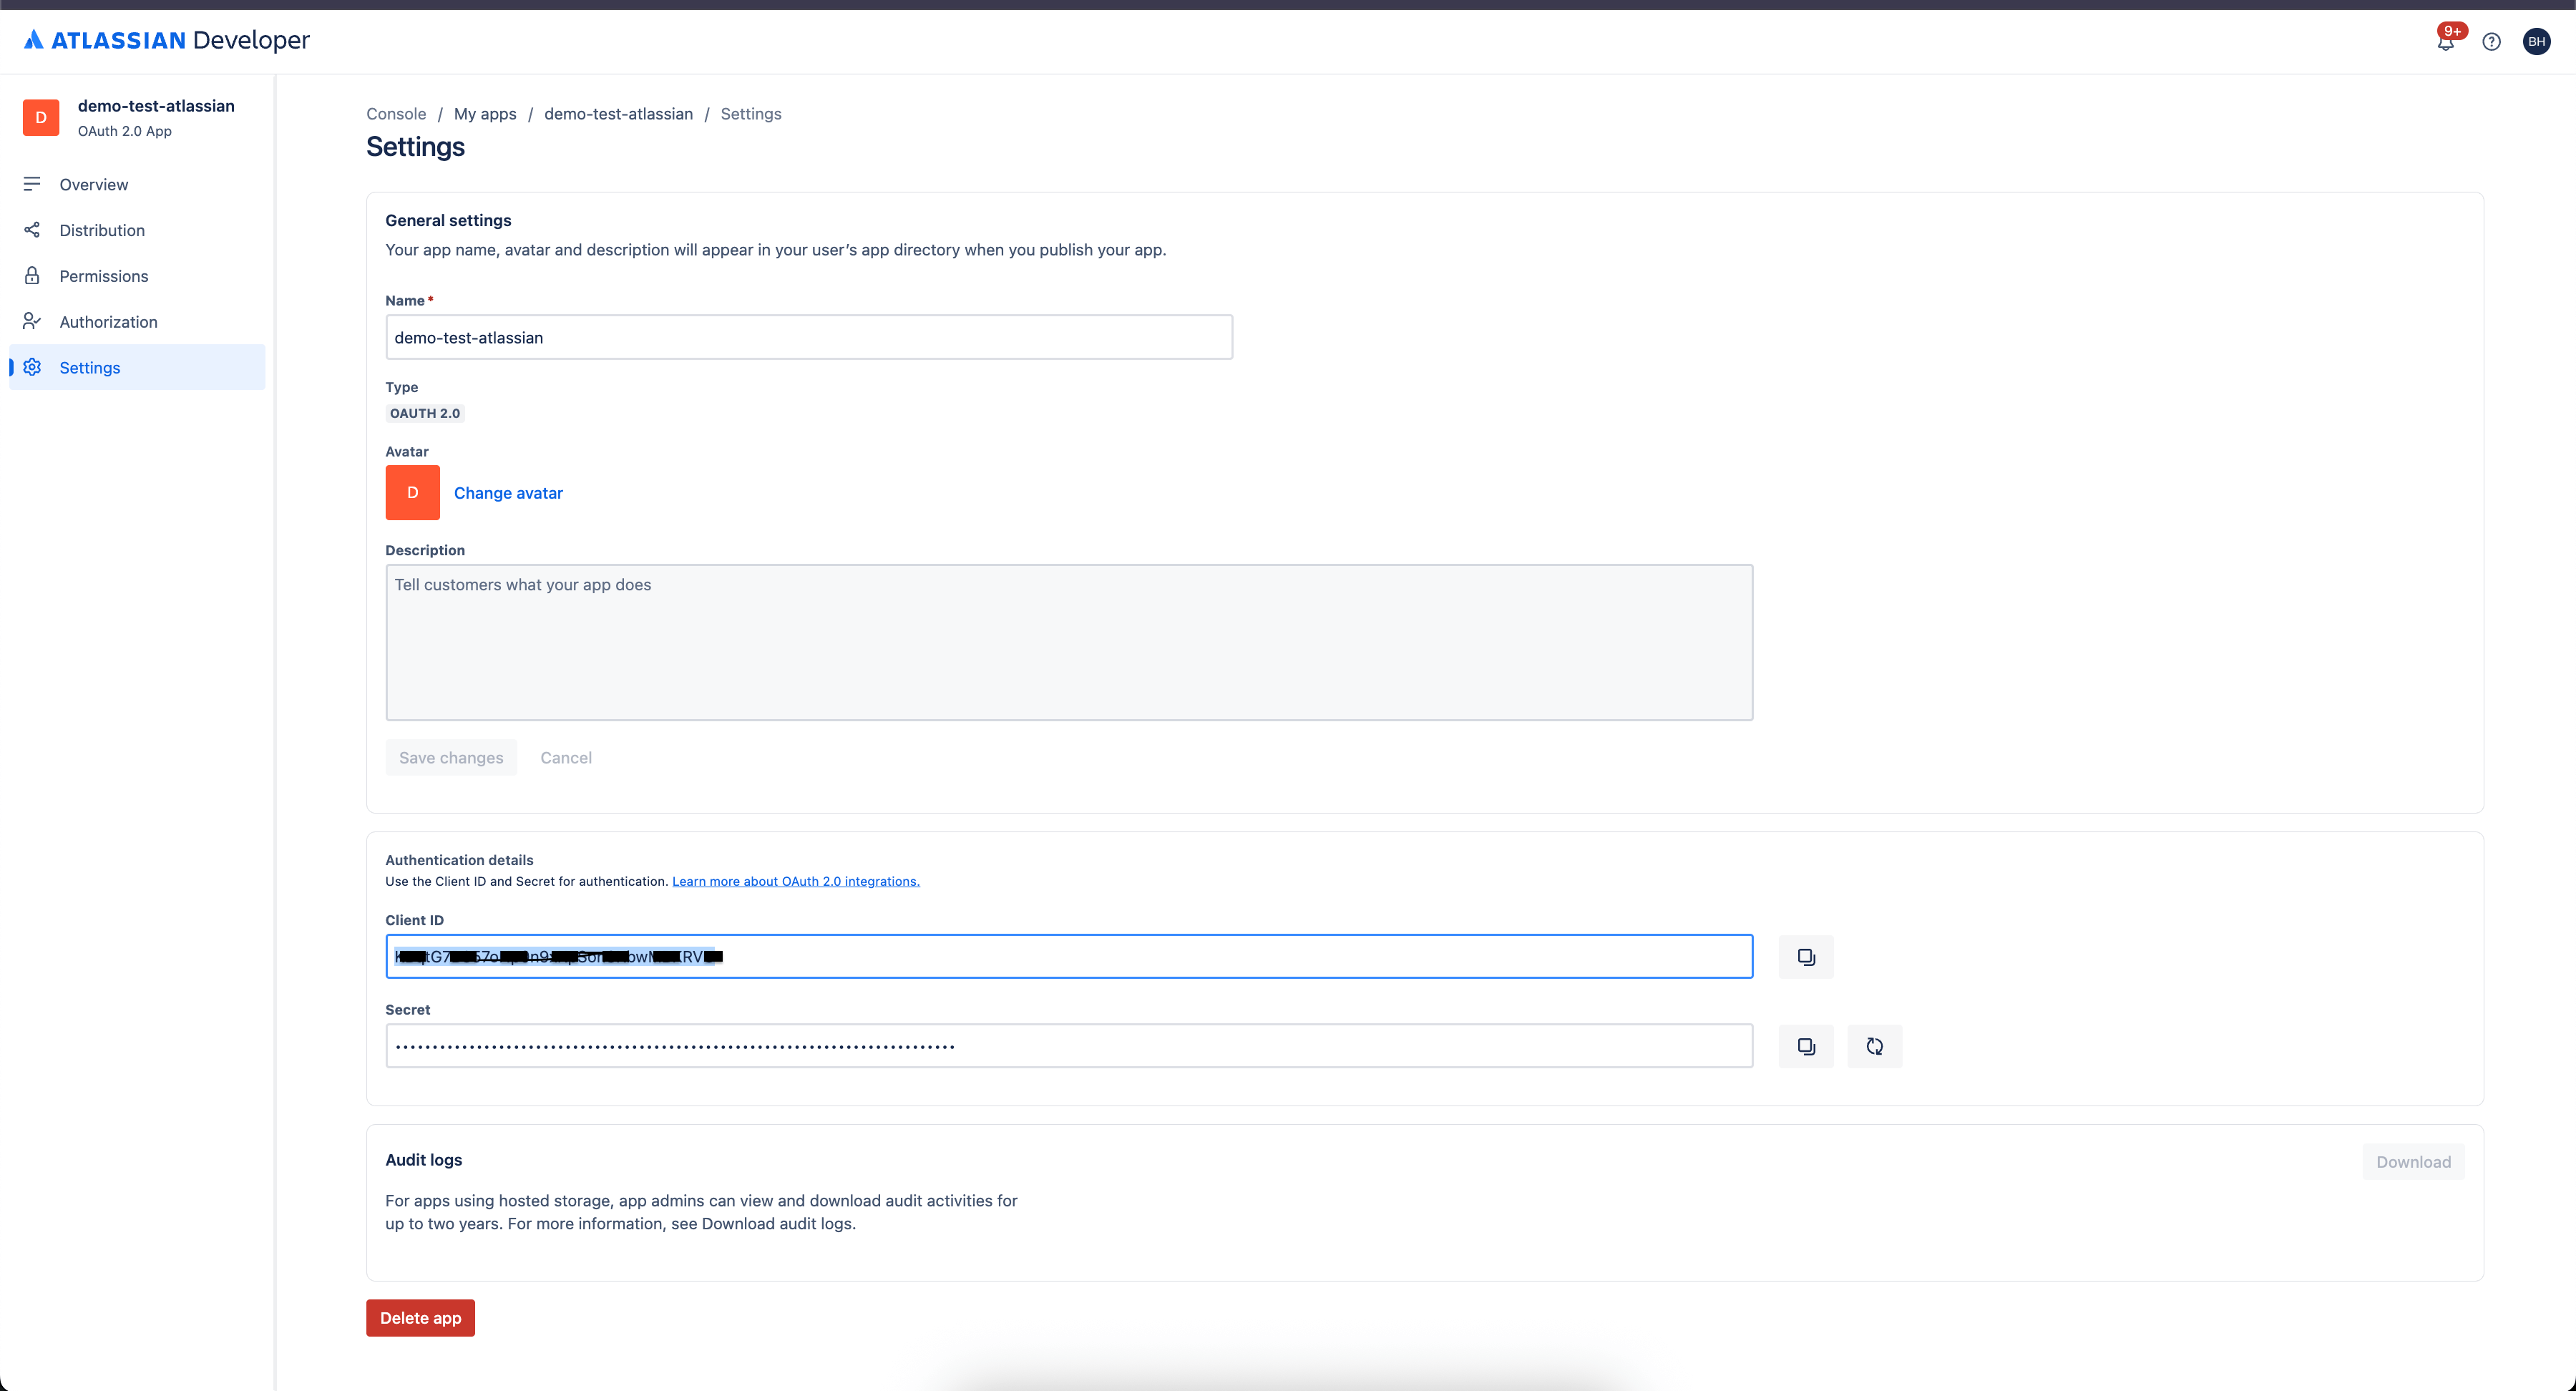The width and height of the screenshot is (2576, 1391).
Task: Focus the Name input field
Action: pyautogui.click(x=809, y=338)
